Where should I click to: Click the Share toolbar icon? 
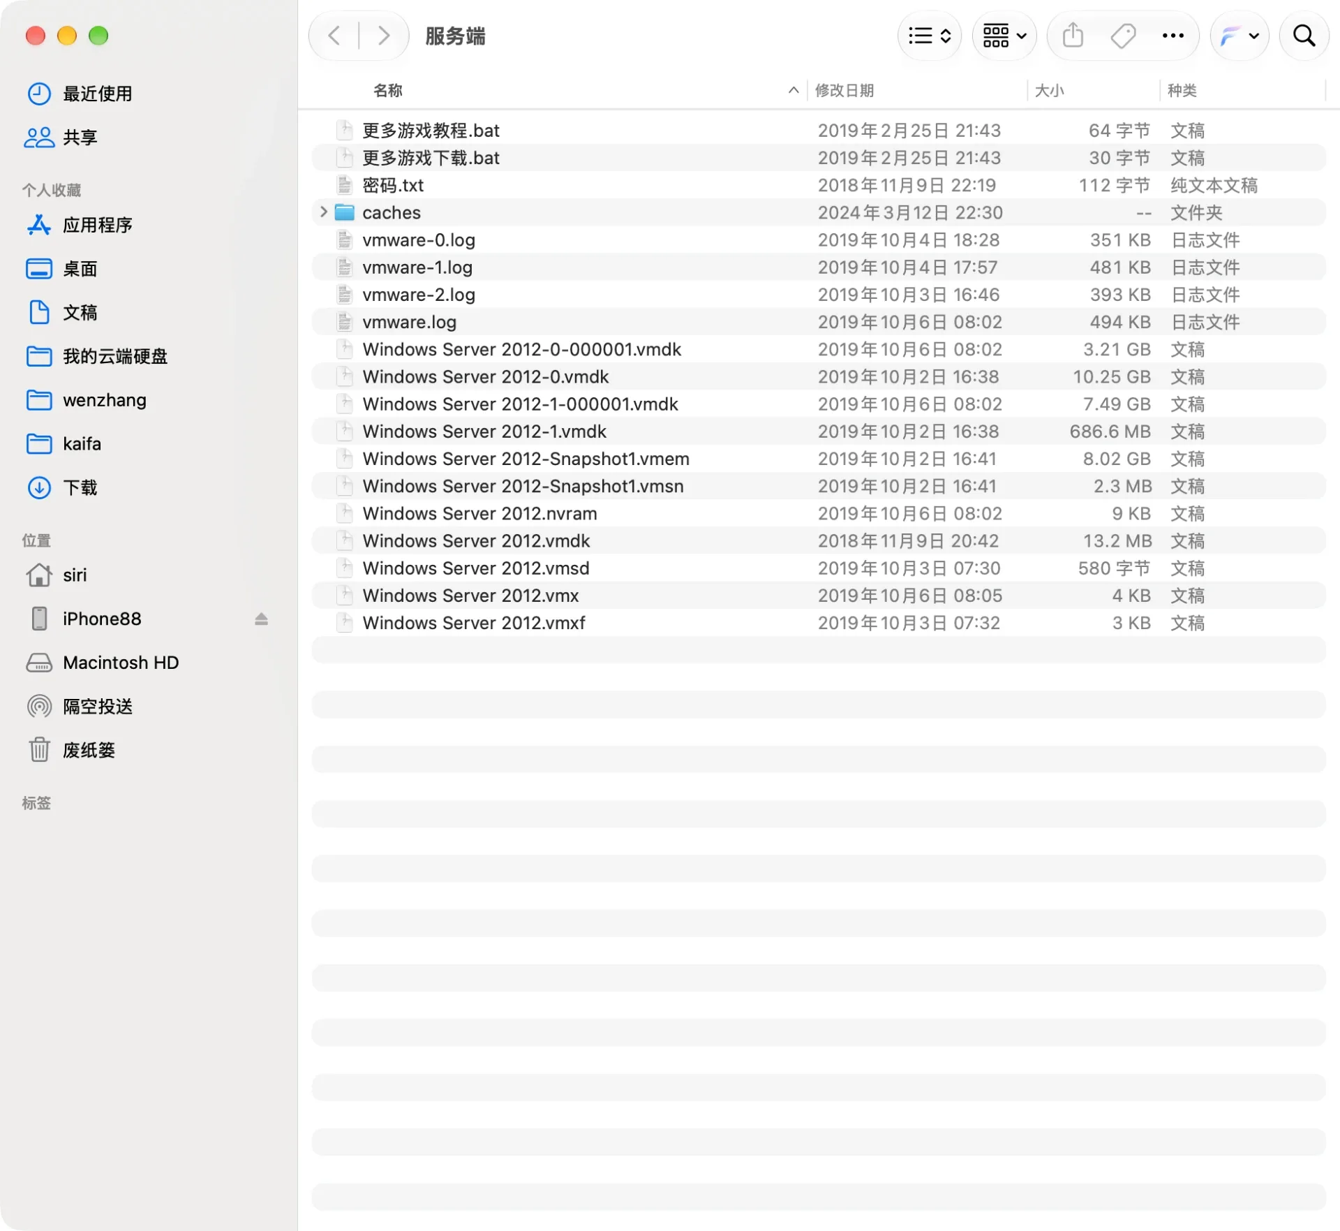click(1073, 36)
